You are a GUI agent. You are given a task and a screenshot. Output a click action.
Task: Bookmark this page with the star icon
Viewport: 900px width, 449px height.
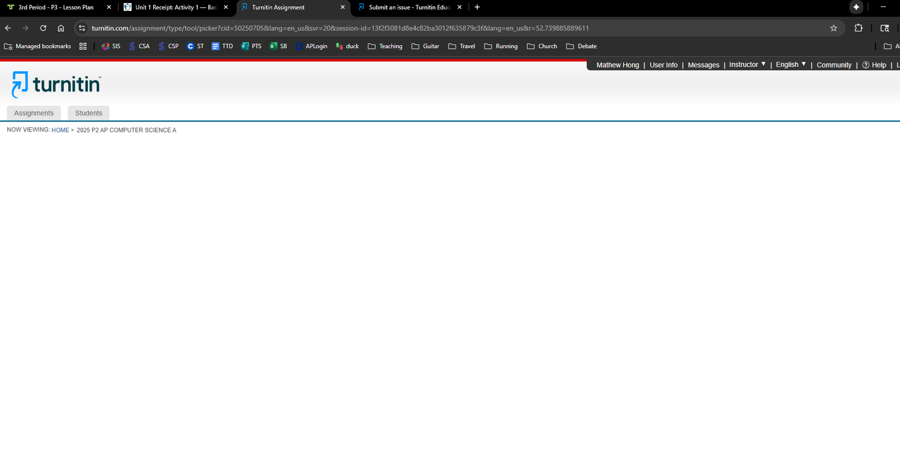pos(834,28)
